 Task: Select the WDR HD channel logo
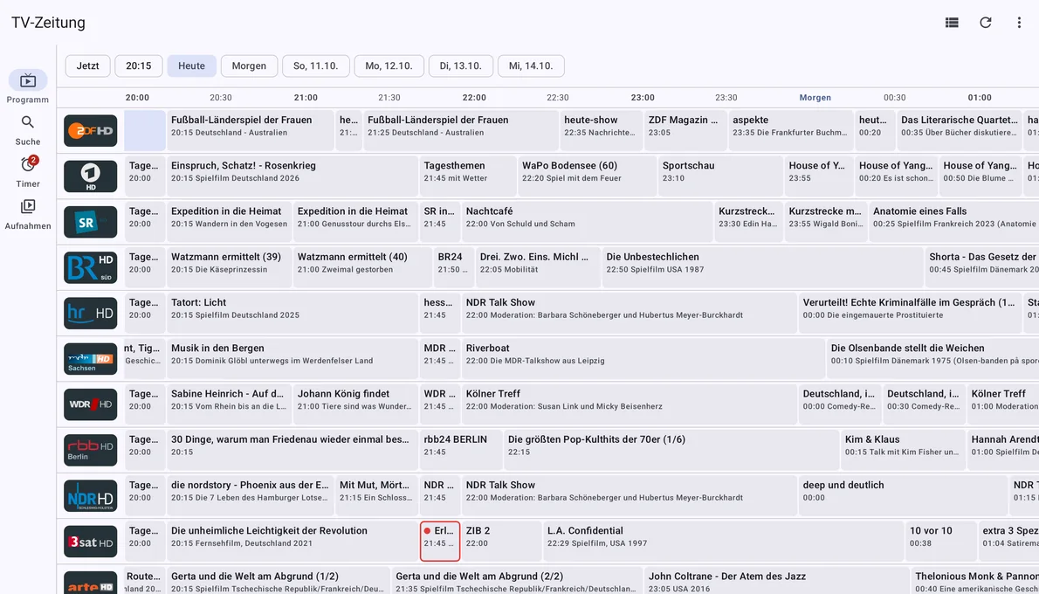pyautogui.click(x=91, y=405)
